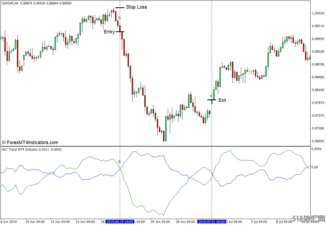This screenshot has width=327, height=225.
Task: Click the down arrow in the HLC Trend indicator panel
Action: tap(120, 162)
